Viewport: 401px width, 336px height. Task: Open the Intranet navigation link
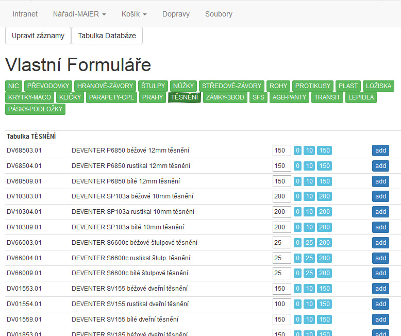click(x=25, y=14)
